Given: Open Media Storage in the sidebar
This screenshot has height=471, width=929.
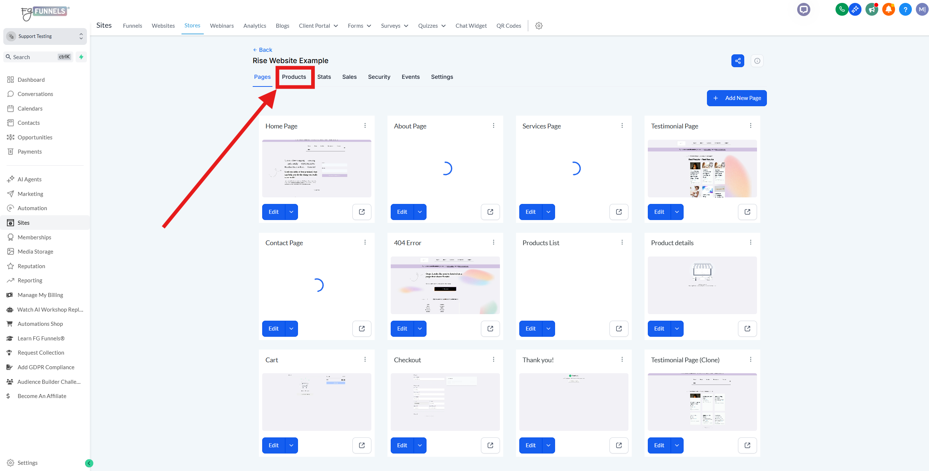Looking at the screenshot, I should coord(35,252).
